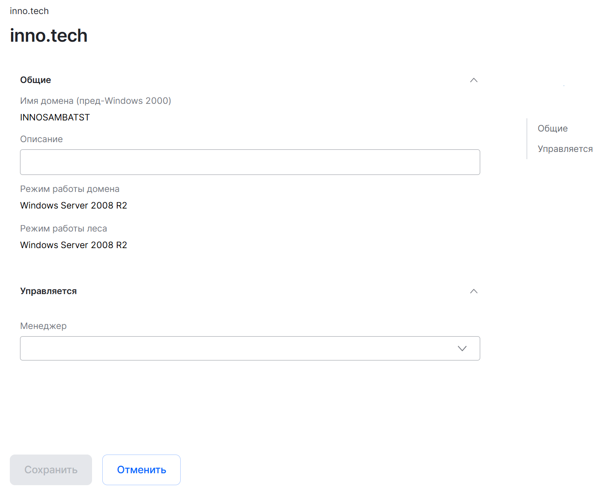Screen dimensions: 611x489
Task: Open the Менеджер combo box field
Action: [x=239, y=349]
